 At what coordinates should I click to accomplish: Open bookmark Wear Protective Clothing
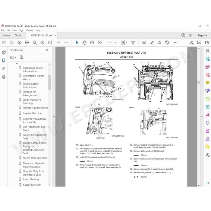32,102
